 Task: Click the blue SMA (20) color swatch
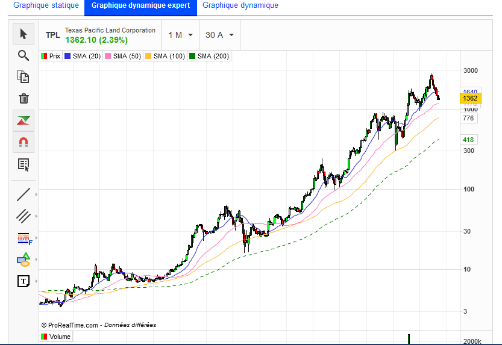click(x=67, y=56)
